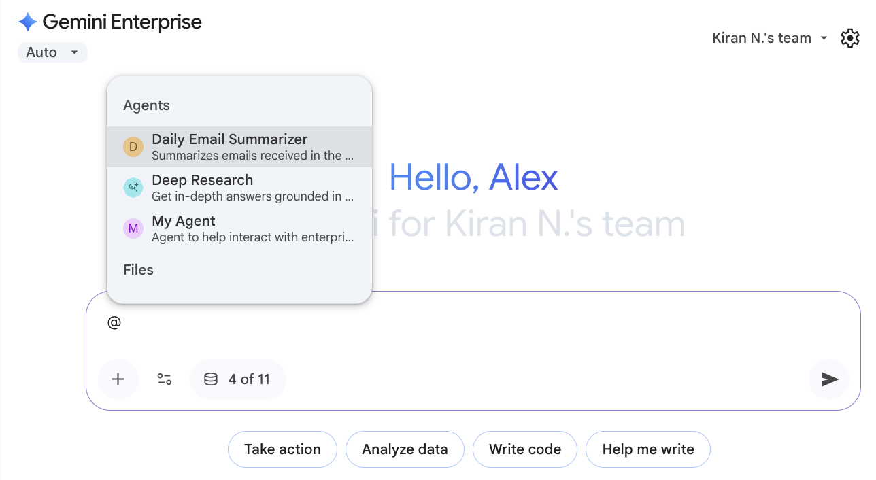Click the My Agent avatar icon
The width and height of the screenshot is (876, 480).
(x=133, y=228)
